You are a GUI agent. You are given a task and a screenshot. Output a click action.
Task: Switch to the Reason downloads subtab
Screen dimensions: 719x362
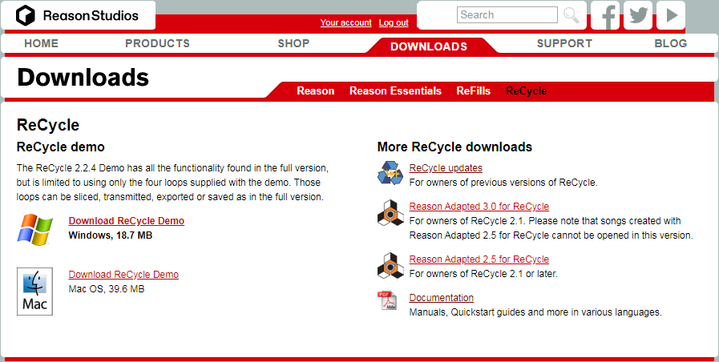pos(316,90)
